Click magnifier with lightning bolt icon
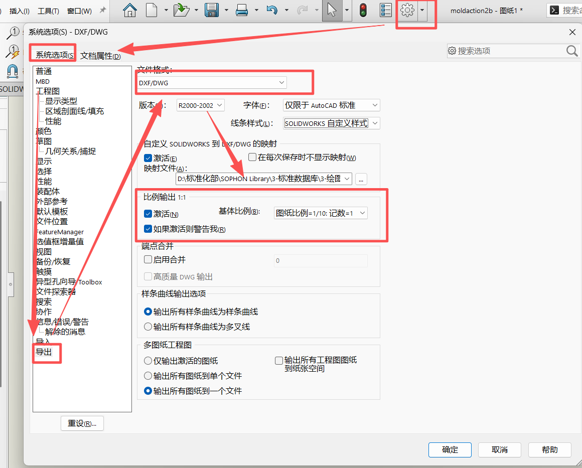Screen dimensions: 582x468 pyautogui.click(x=13, y=52)
